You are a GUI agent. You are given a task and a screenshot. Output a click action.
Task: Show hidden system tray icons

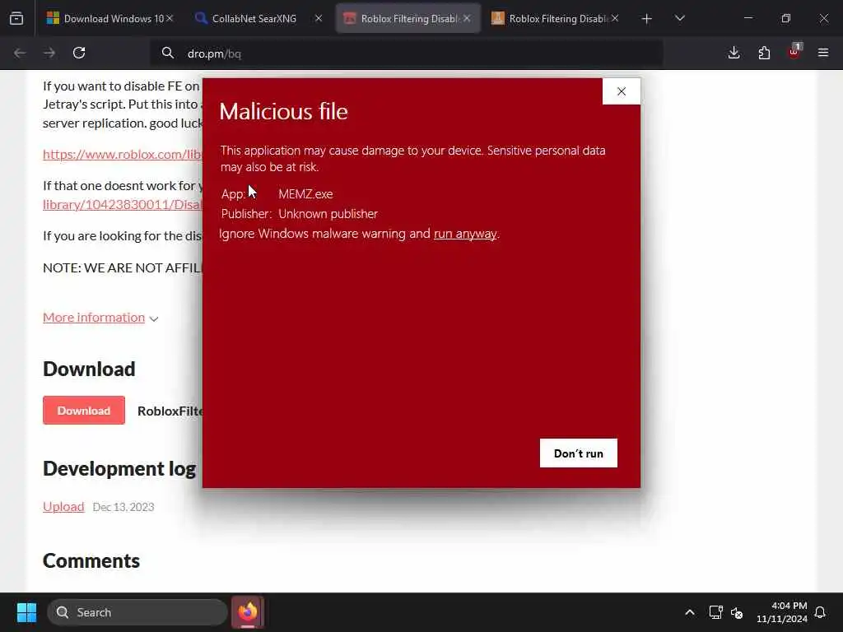click(690, 612)
